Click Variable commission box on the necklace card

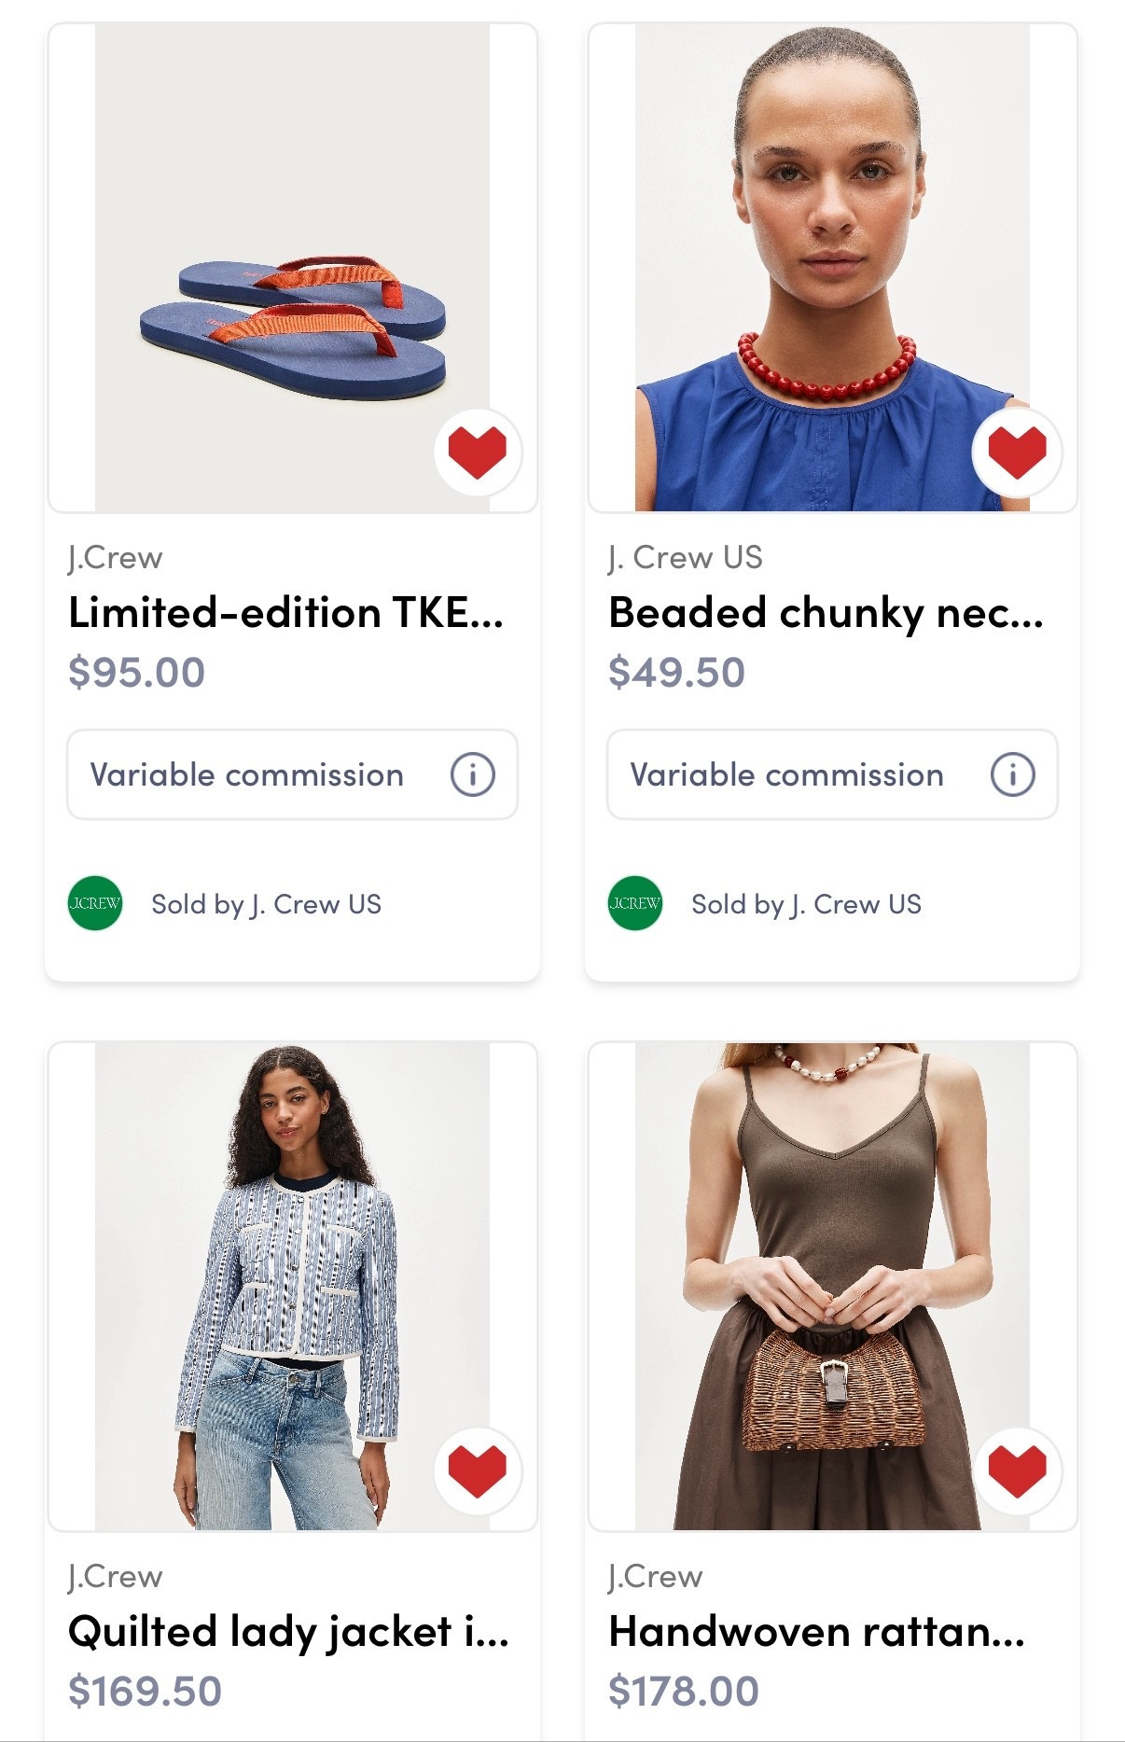(x=786, y=774)
